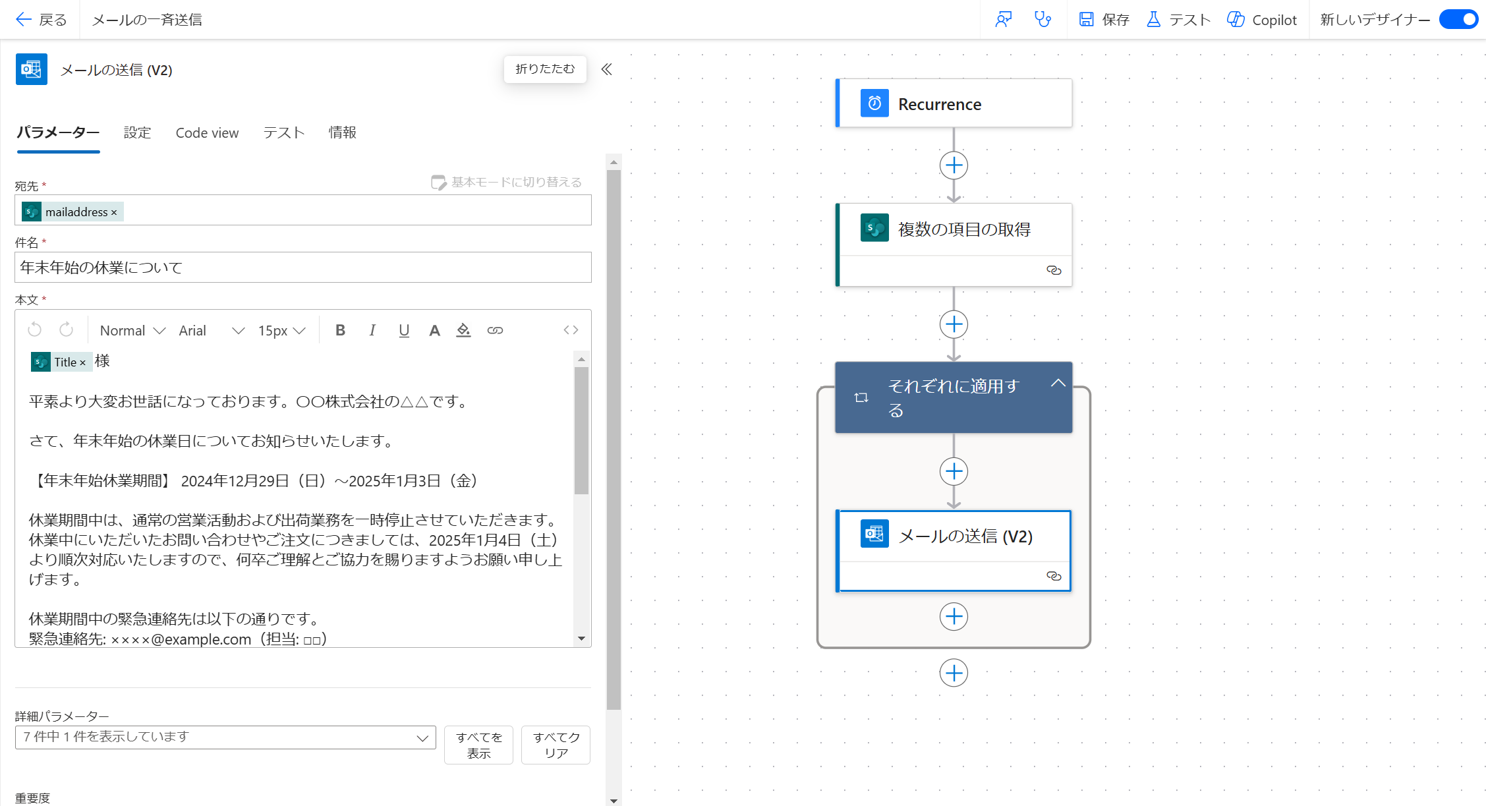Select the それぞれに適用する loop header

coord(954,397)
